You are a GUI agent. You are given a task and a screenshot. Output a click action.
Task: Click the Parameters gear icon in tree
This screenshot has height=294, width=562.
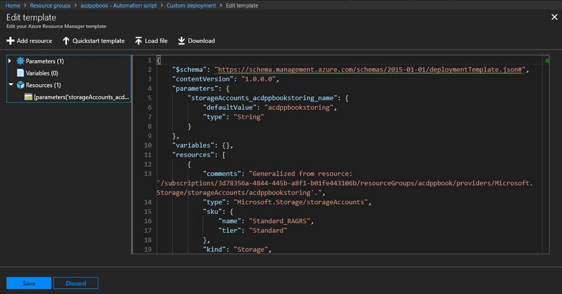pyautogui.click(x=20, y=61)
